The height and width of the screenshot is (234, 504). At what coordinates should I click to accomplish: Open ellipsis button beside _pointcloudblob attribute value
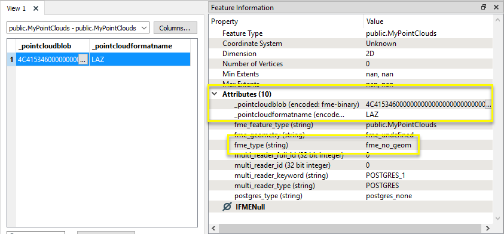488,104
